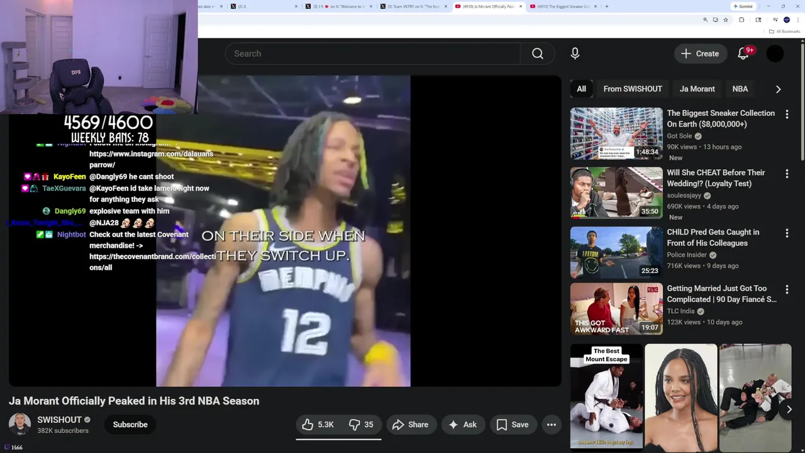This screenshot has height=453, width=805.
Task: Open options for Will She CHEAT video
Action: pyautogui.click(x=787, y=173)
